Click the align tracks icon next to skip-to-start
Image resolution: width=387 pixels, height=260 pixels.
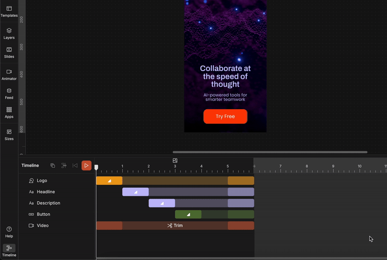(64, 166)
